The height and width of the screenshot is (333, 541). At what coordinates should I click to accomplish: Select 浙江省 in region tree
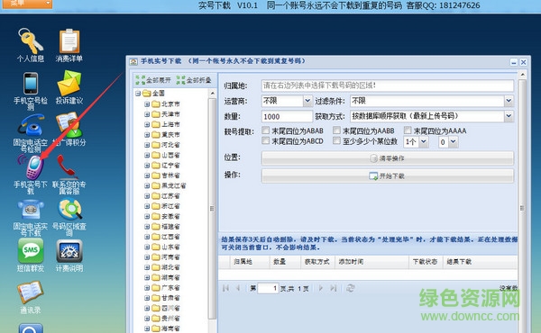click(x=170, y=206)
